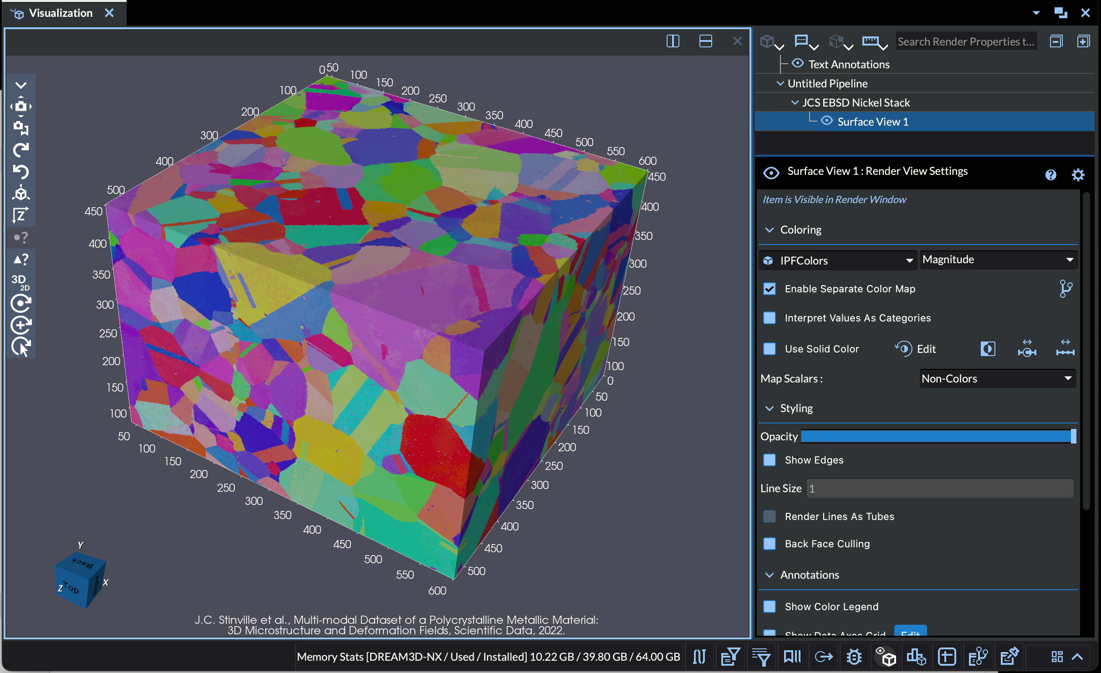
Task: Click the bug icon in status bar
Action: click(x=854, y=657)
